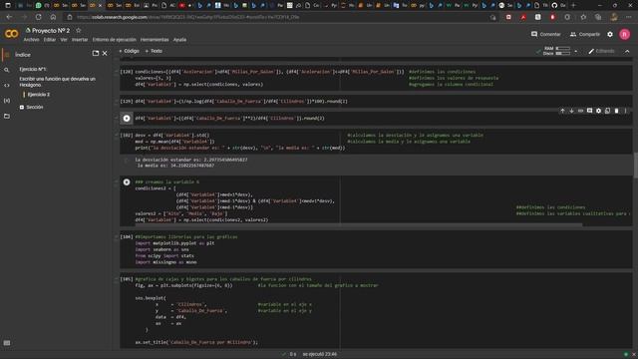This screenshot has width=638, height=359.
Task: Add a comment to the selected cell
Action: pos(589,111)
